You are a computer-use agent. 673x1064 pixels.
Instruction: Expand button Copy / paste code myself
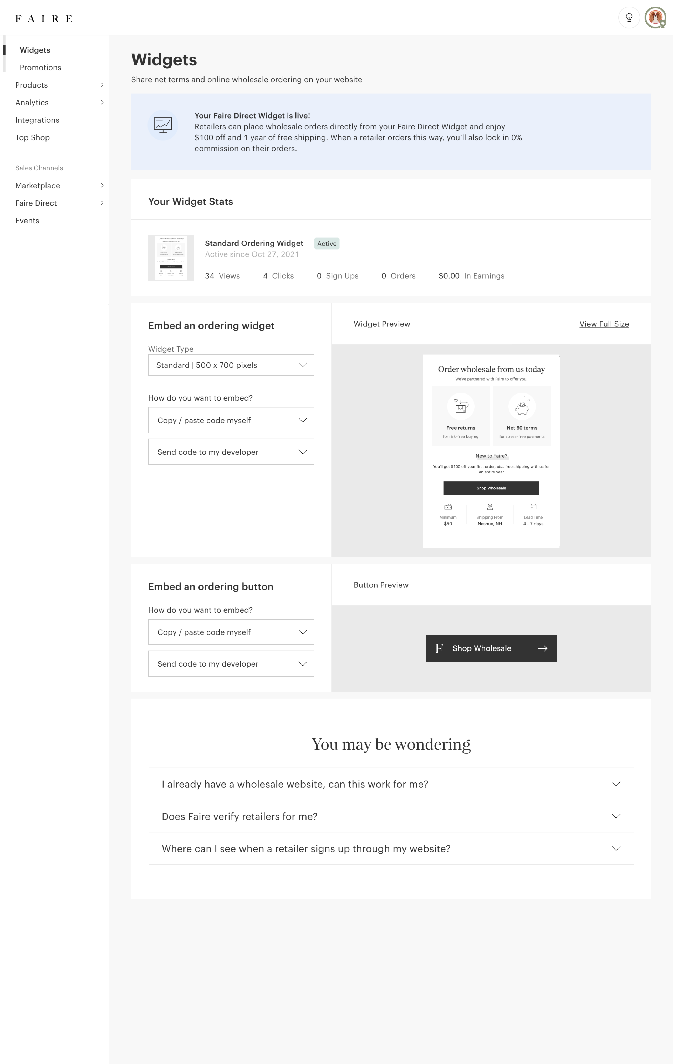[x=231, y=632]
